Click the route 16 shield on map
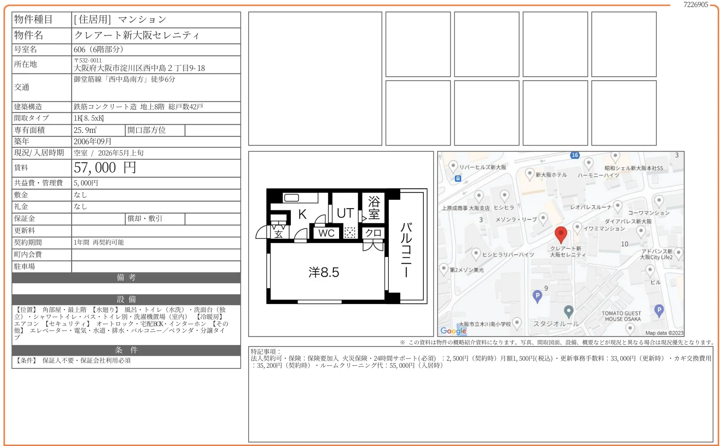Image resolution: width=724 pixels, height=446 pixels. click(x=575, y=155)
